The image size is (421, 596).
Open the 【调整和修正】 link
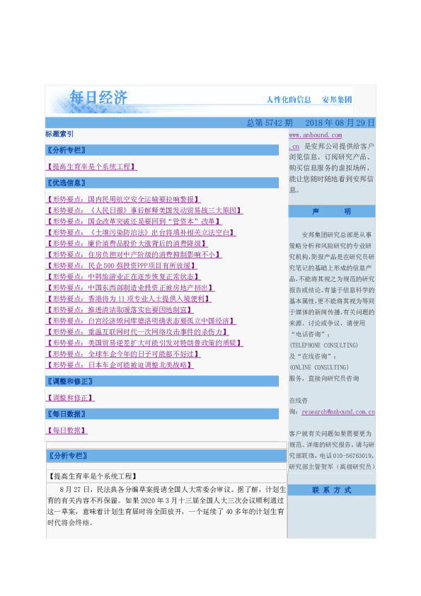(x=70, y=398)
